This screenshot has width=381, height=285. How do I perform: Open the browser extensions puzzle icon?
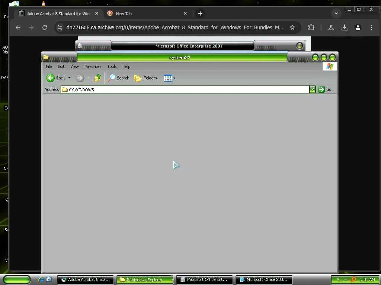click(x=311, y=27)
